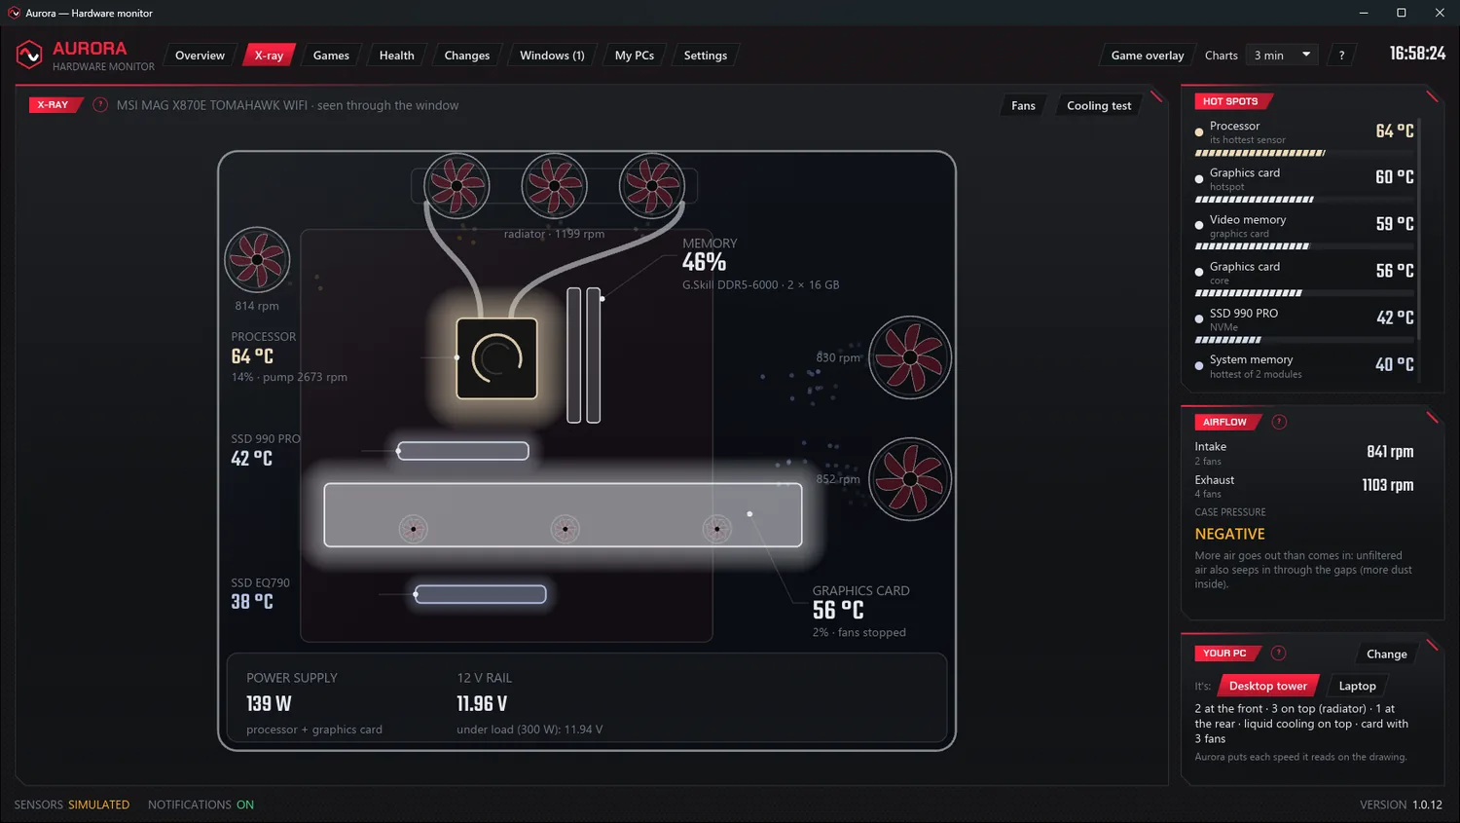The height and width of the screenshot is (823, 1460).
Task: Click the 139 W power supply reading
Action: click(x=269, y=703)
